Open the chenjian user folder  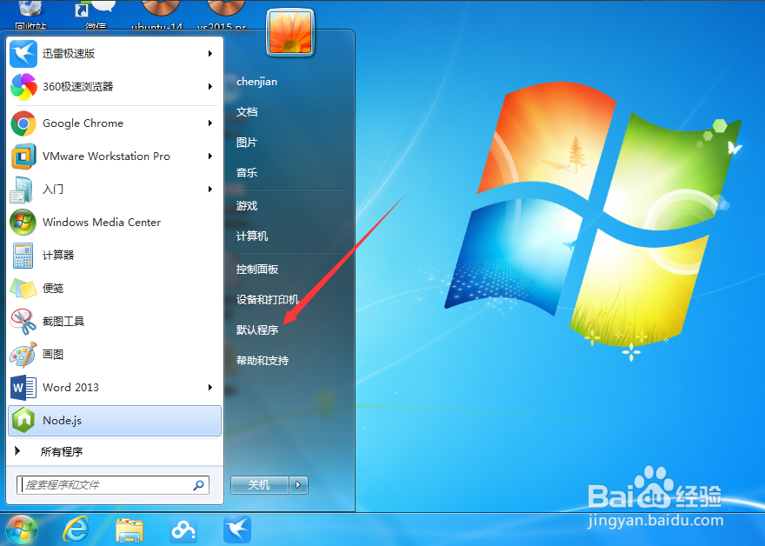click(x=256, y=82)
